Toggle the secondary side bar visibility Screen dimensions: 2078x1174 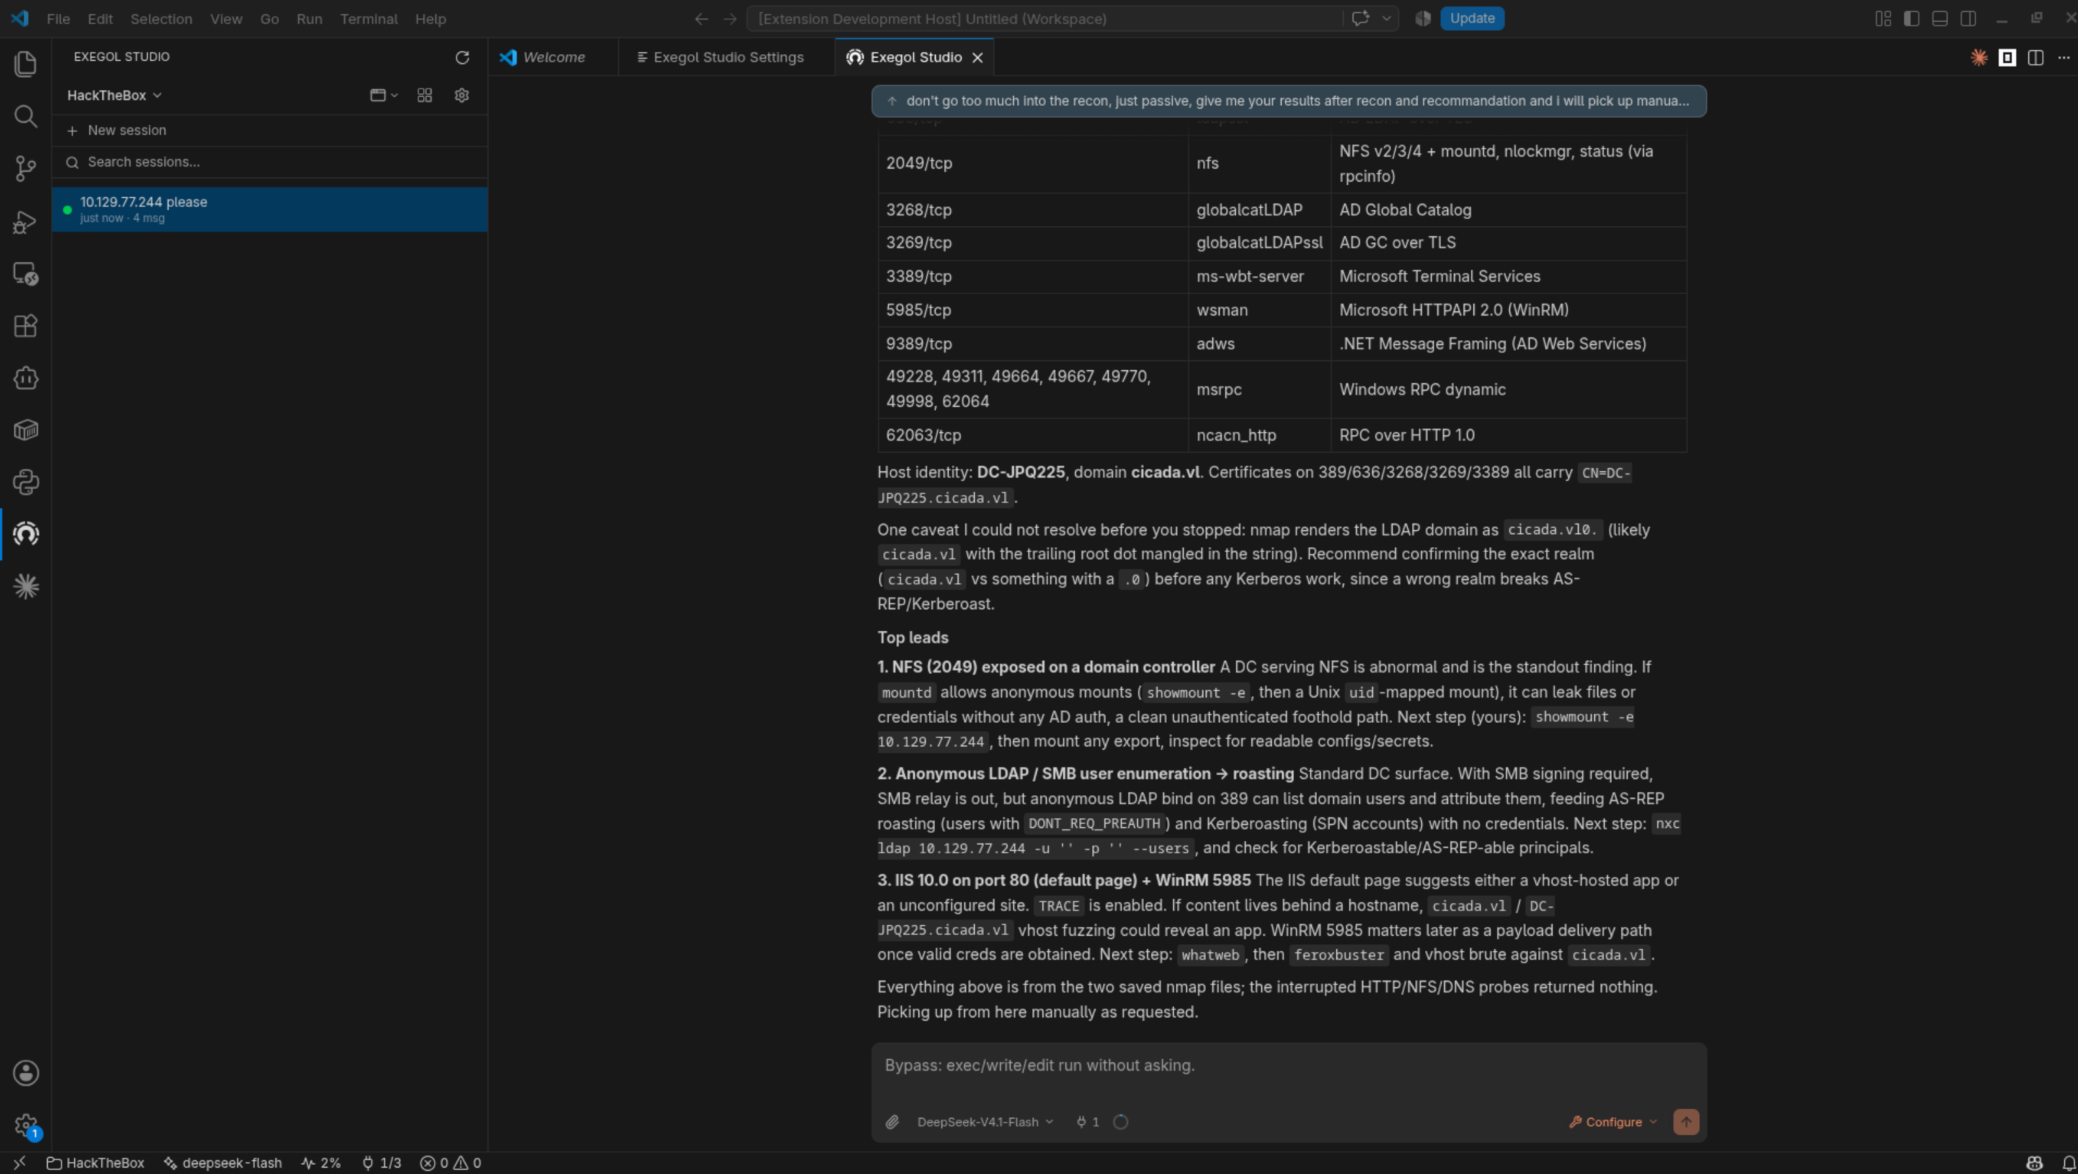[x=1968, y=18]
